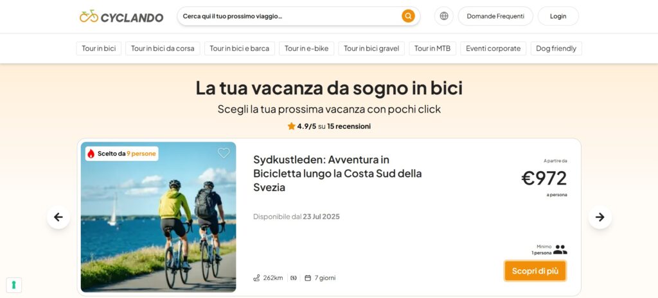Click the orange star rating icon
This screenshot has height=298, width=658.
(x=291, y=126)
